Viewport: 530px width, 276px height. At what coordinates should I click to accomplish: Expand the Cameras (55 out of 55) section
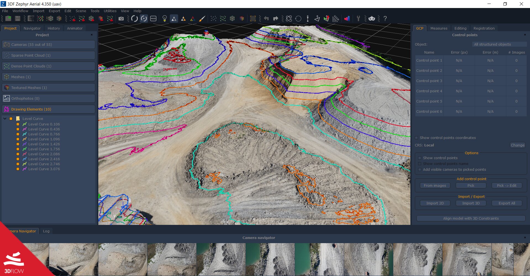coord(48,44)
